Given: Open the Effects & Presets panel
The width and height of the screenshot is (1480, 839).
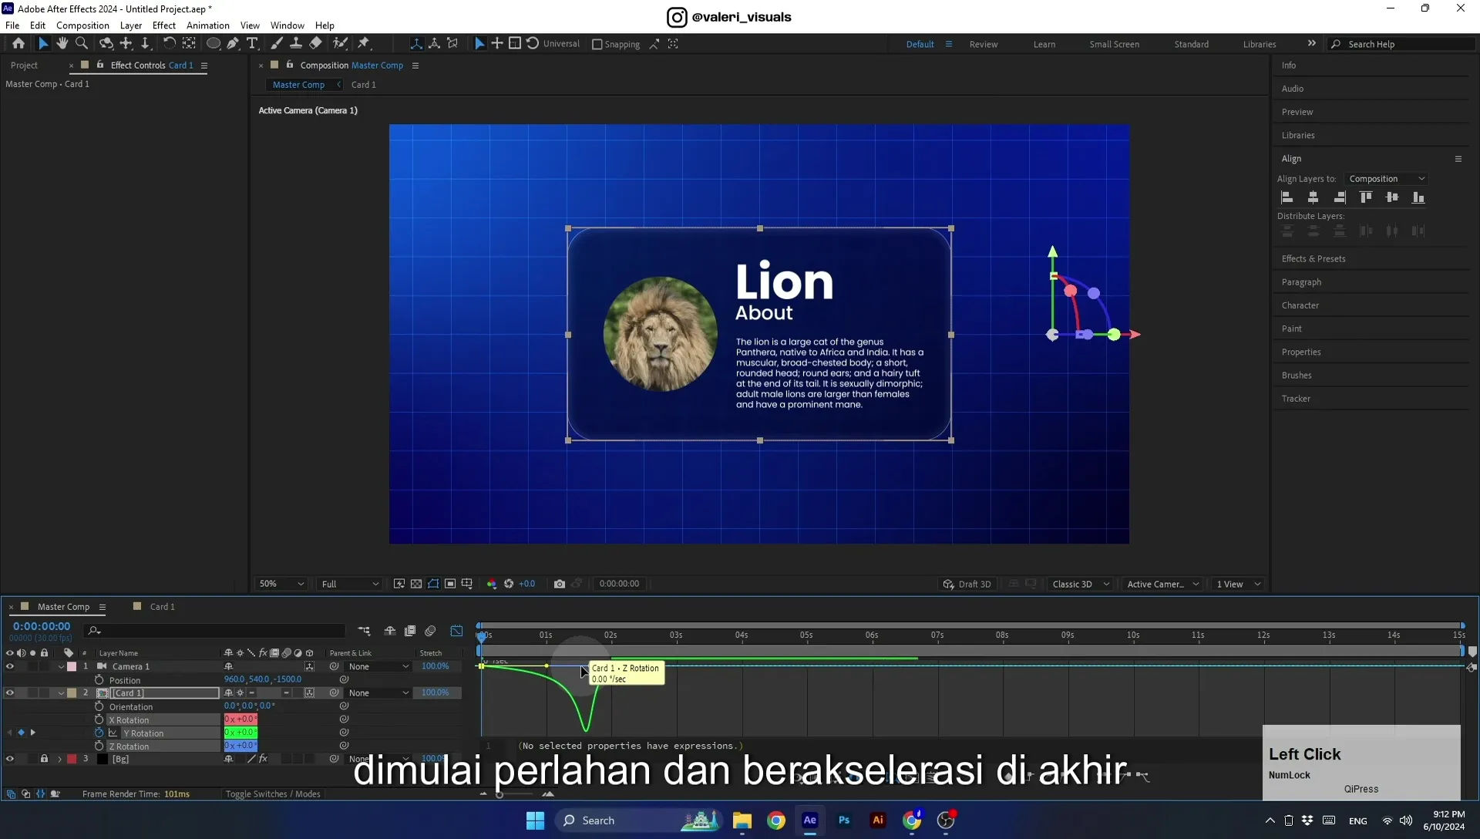Looking at the screenshot, I should 1313,259.
